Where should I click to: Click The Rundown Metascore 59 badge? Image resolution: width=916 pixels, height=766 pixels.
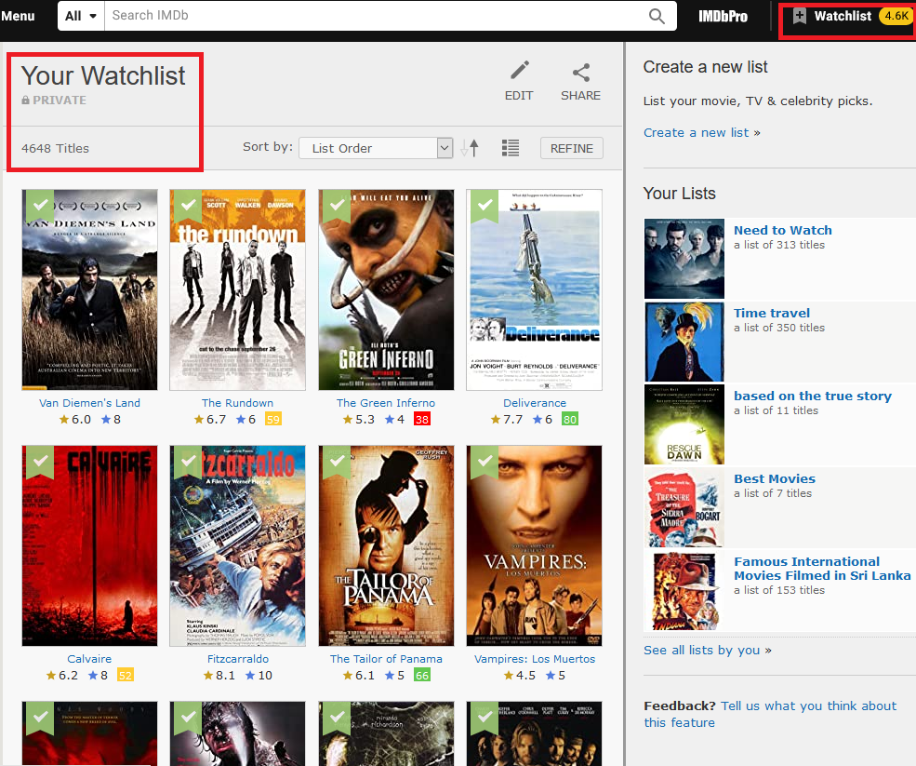tap(272, 419)
